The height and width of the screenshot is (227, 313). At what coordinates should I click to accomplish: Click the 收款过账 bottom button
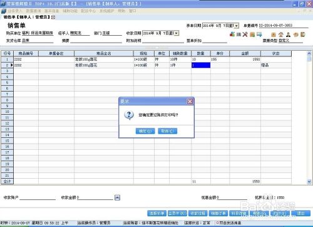pyautogui.click(x=198, y=213)
